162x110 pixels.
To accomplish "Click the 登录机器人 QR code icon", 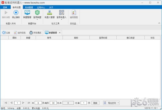I will [x=61, y=13].
